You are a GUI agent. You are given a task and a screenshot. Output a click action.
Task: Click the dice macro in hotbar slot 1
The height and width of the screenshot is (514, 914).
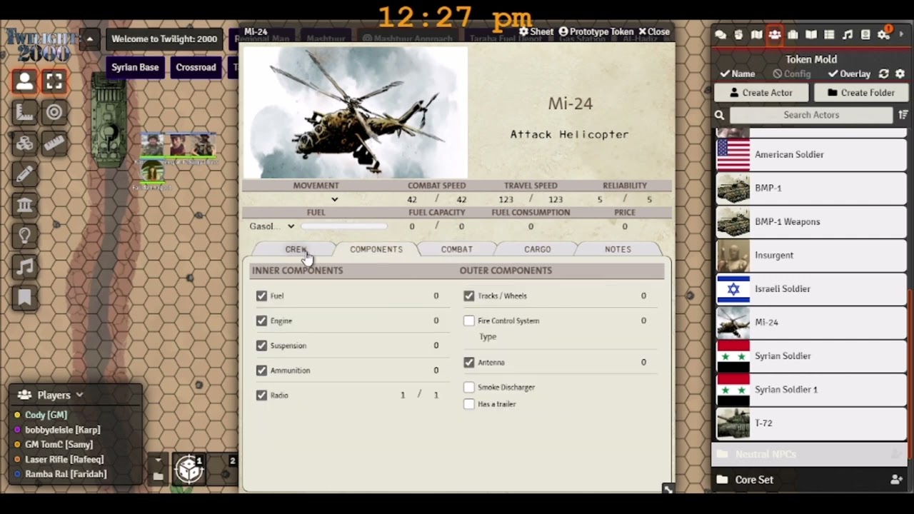[189, 469]
